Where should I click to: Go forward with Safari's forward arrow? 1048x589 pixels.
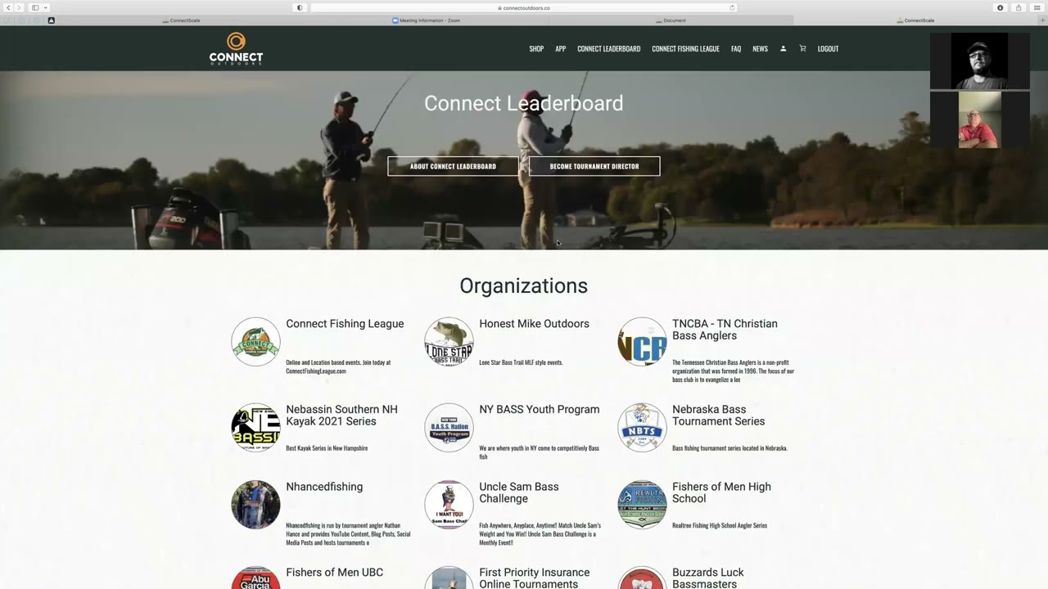pyautogui.click(x=19, y=7)
